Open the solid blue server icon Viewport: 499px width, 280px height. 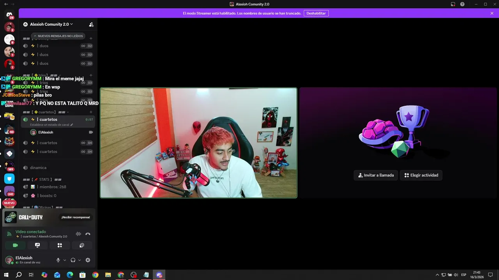coord(9,178)
